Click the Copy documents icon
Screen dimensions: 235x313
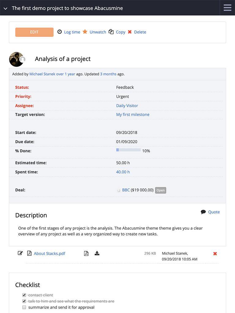pos(111,32)
